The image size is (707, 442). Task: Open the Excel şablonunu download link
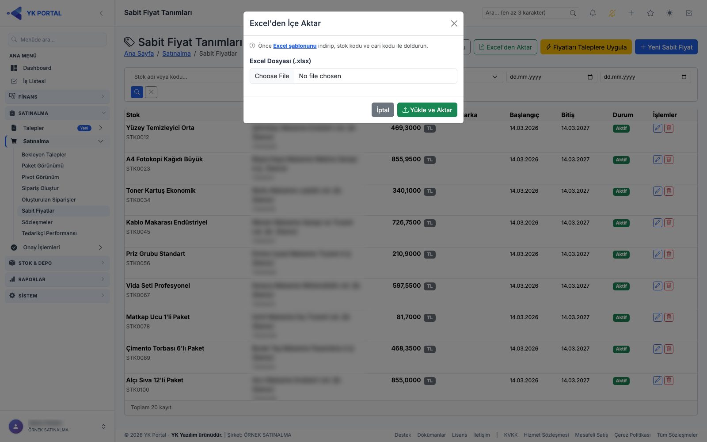click(x=295, y=46)
